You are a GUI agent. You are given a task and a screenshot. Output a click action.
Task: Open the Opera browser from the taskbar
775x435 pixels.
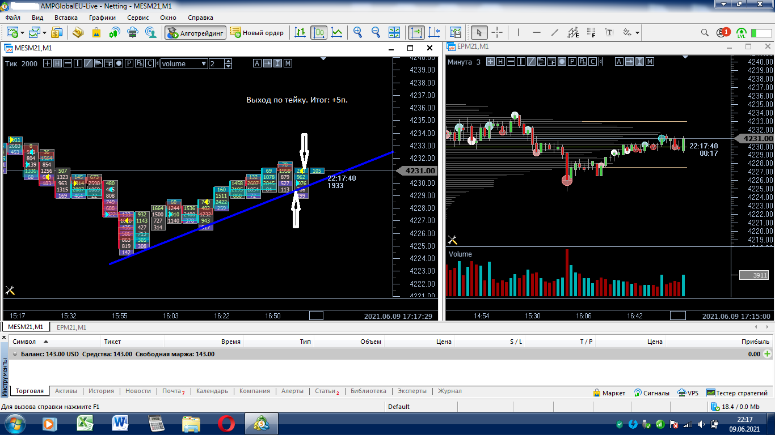tap(226, 423)
